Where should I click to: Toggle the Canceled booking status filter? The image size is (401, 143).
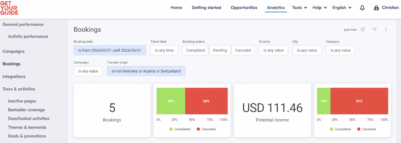tap(243, 50)
